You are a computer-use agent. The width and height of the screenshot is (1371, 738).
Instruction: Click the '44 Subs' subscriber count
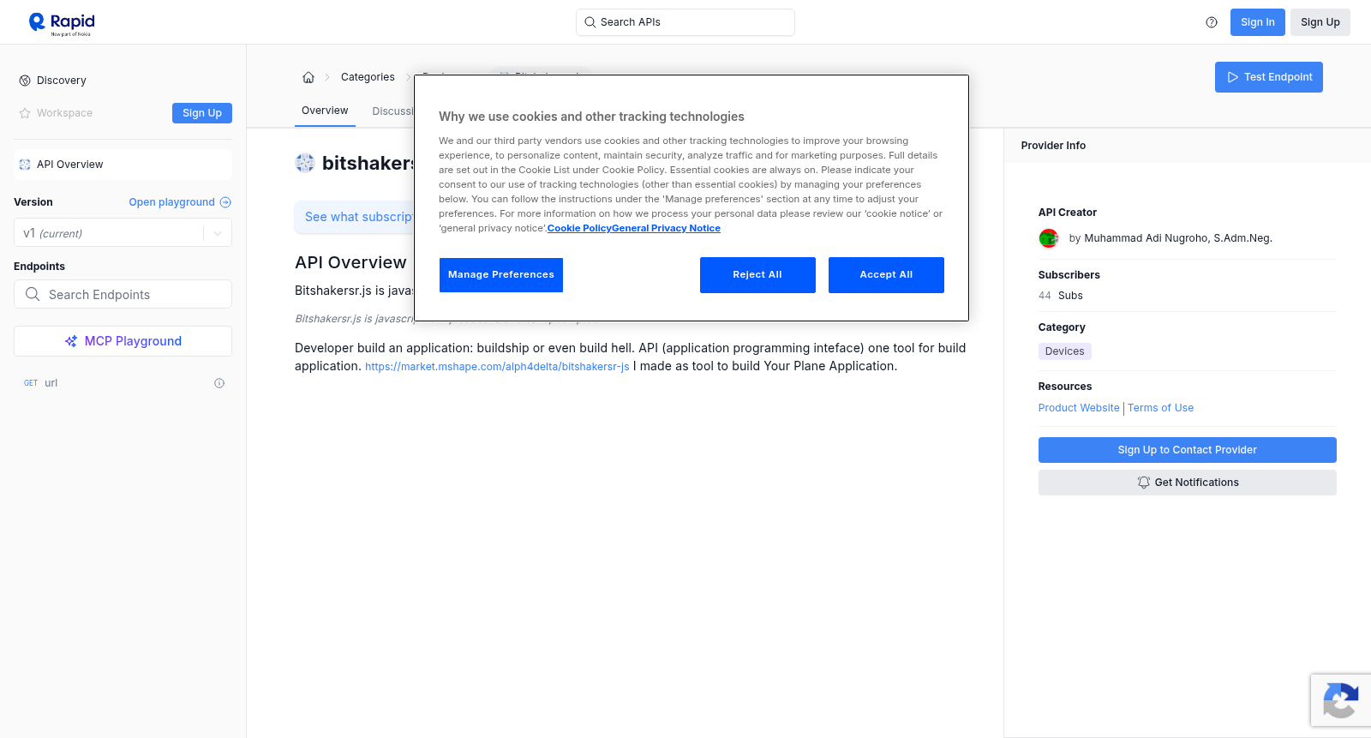pos(1061,296)
